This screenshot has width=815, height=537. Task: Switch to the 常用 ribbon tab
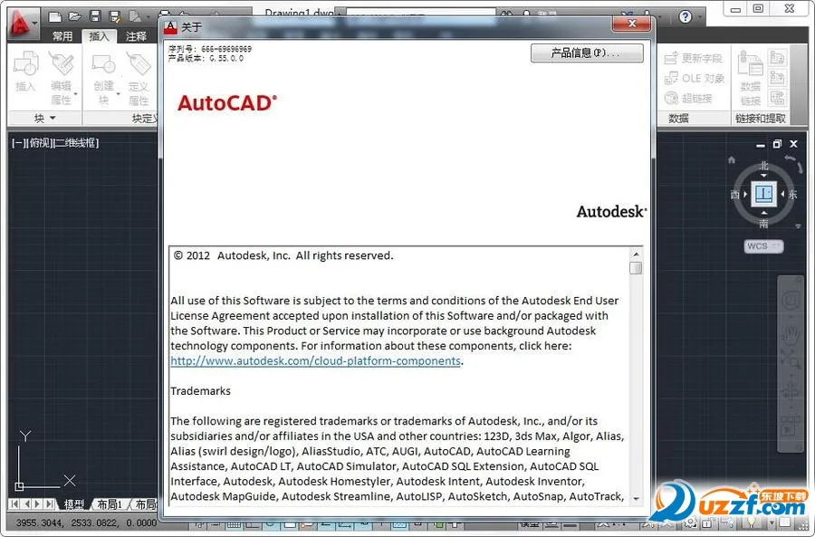tap(62, 36)
